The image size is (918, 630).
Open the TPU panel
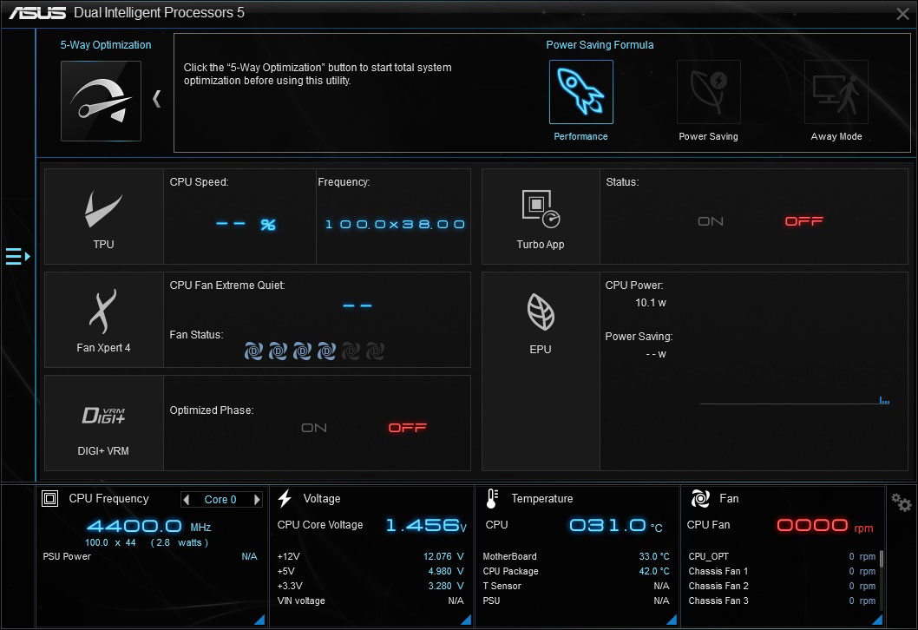pos(103,217)
